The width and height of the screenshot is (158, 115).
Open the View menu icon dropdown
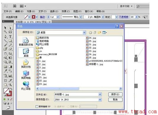(x=105, y=33)
